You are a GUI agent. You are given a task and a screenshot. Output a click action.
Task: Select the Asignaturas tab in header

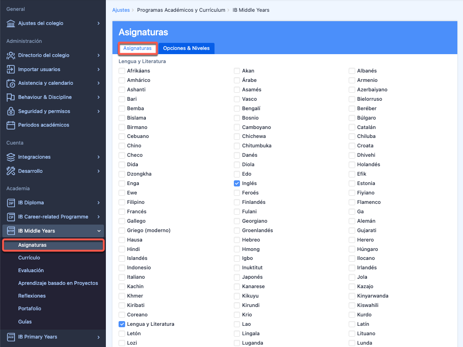click(x=137, y=48)
